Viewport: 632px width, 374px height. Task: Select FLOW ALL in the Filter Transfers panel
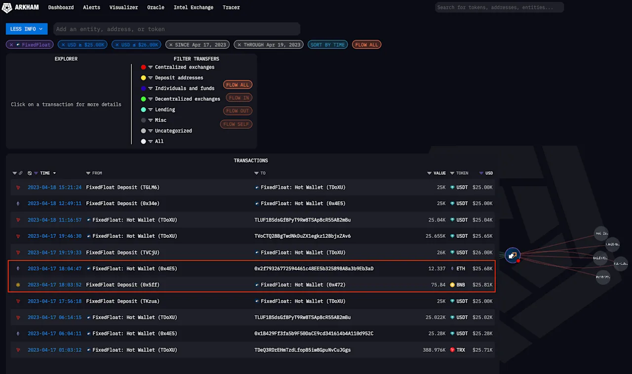point(237,85)
